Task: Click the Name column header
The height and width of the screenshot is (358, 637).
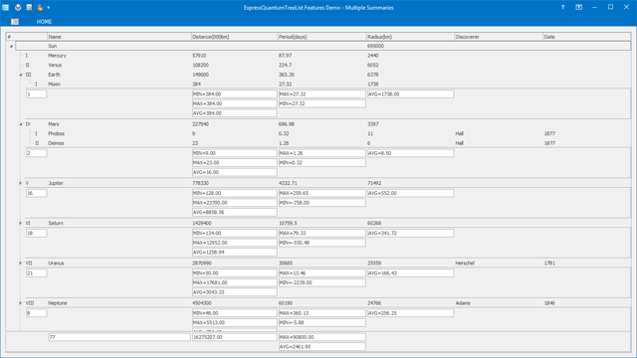Action: coord(119,37)
